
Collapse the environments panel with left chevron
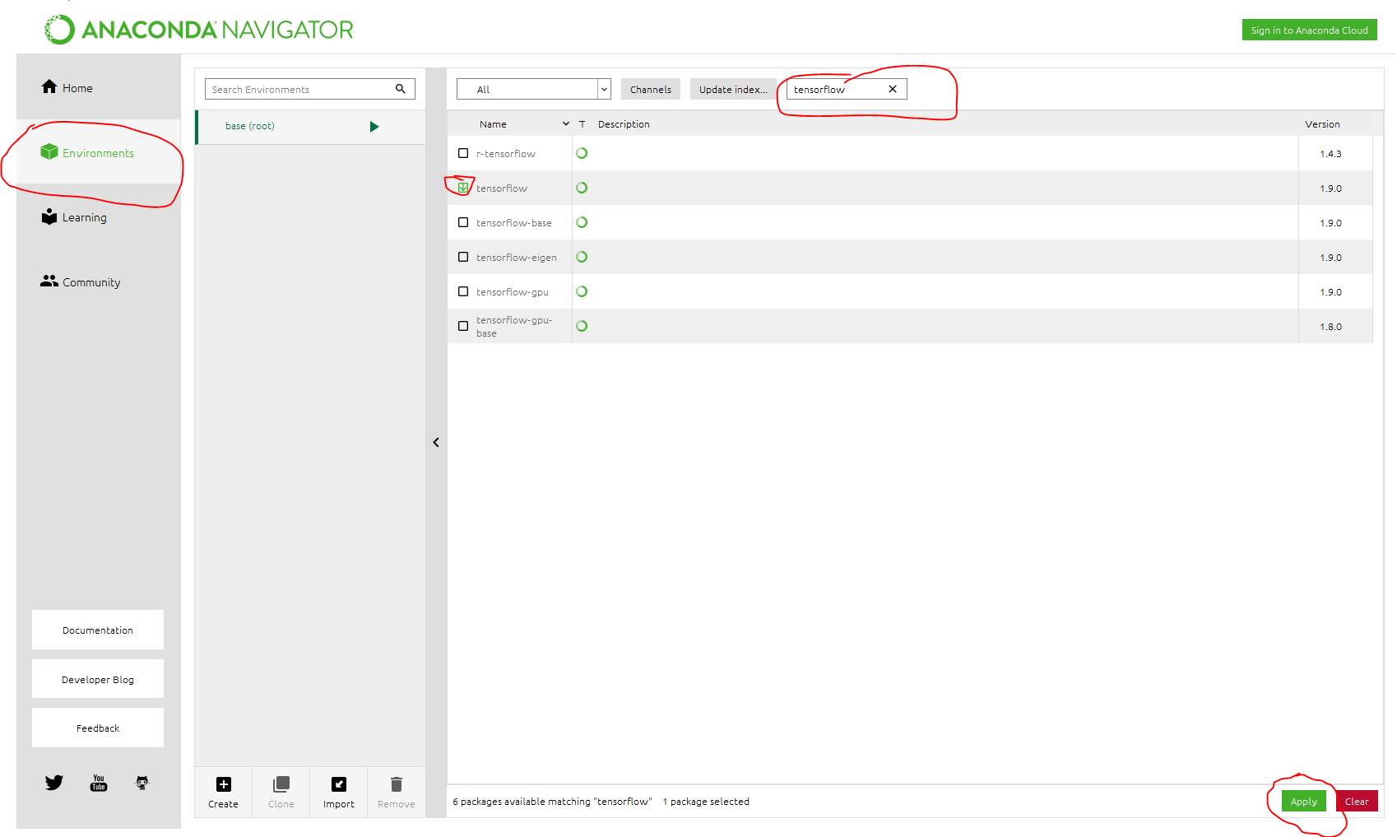point(436,443)
